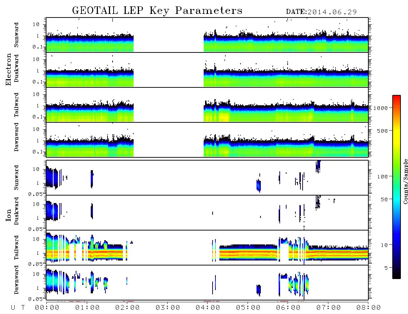Image resolution: width=408 pixels, height=314 pixels.
Task: Click the Electron Sunward spectrogram data after 04:00
Action: (x=286, y=42)
